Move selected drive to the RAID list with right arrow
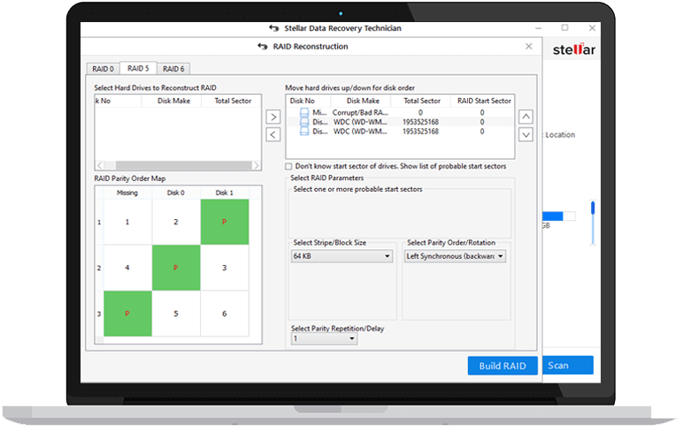The width and height of the screenshot is (683, 431). click(273, 117)
